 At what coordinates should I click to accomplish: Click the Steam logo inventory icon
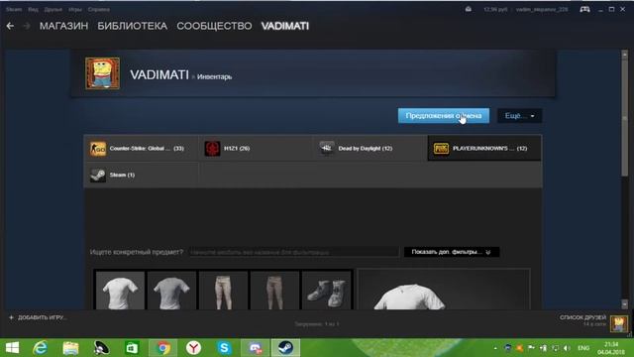[98, 175]
